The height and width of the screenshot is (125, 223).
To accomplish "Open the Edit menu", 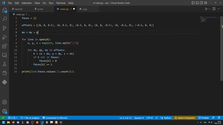I will 17,3.
